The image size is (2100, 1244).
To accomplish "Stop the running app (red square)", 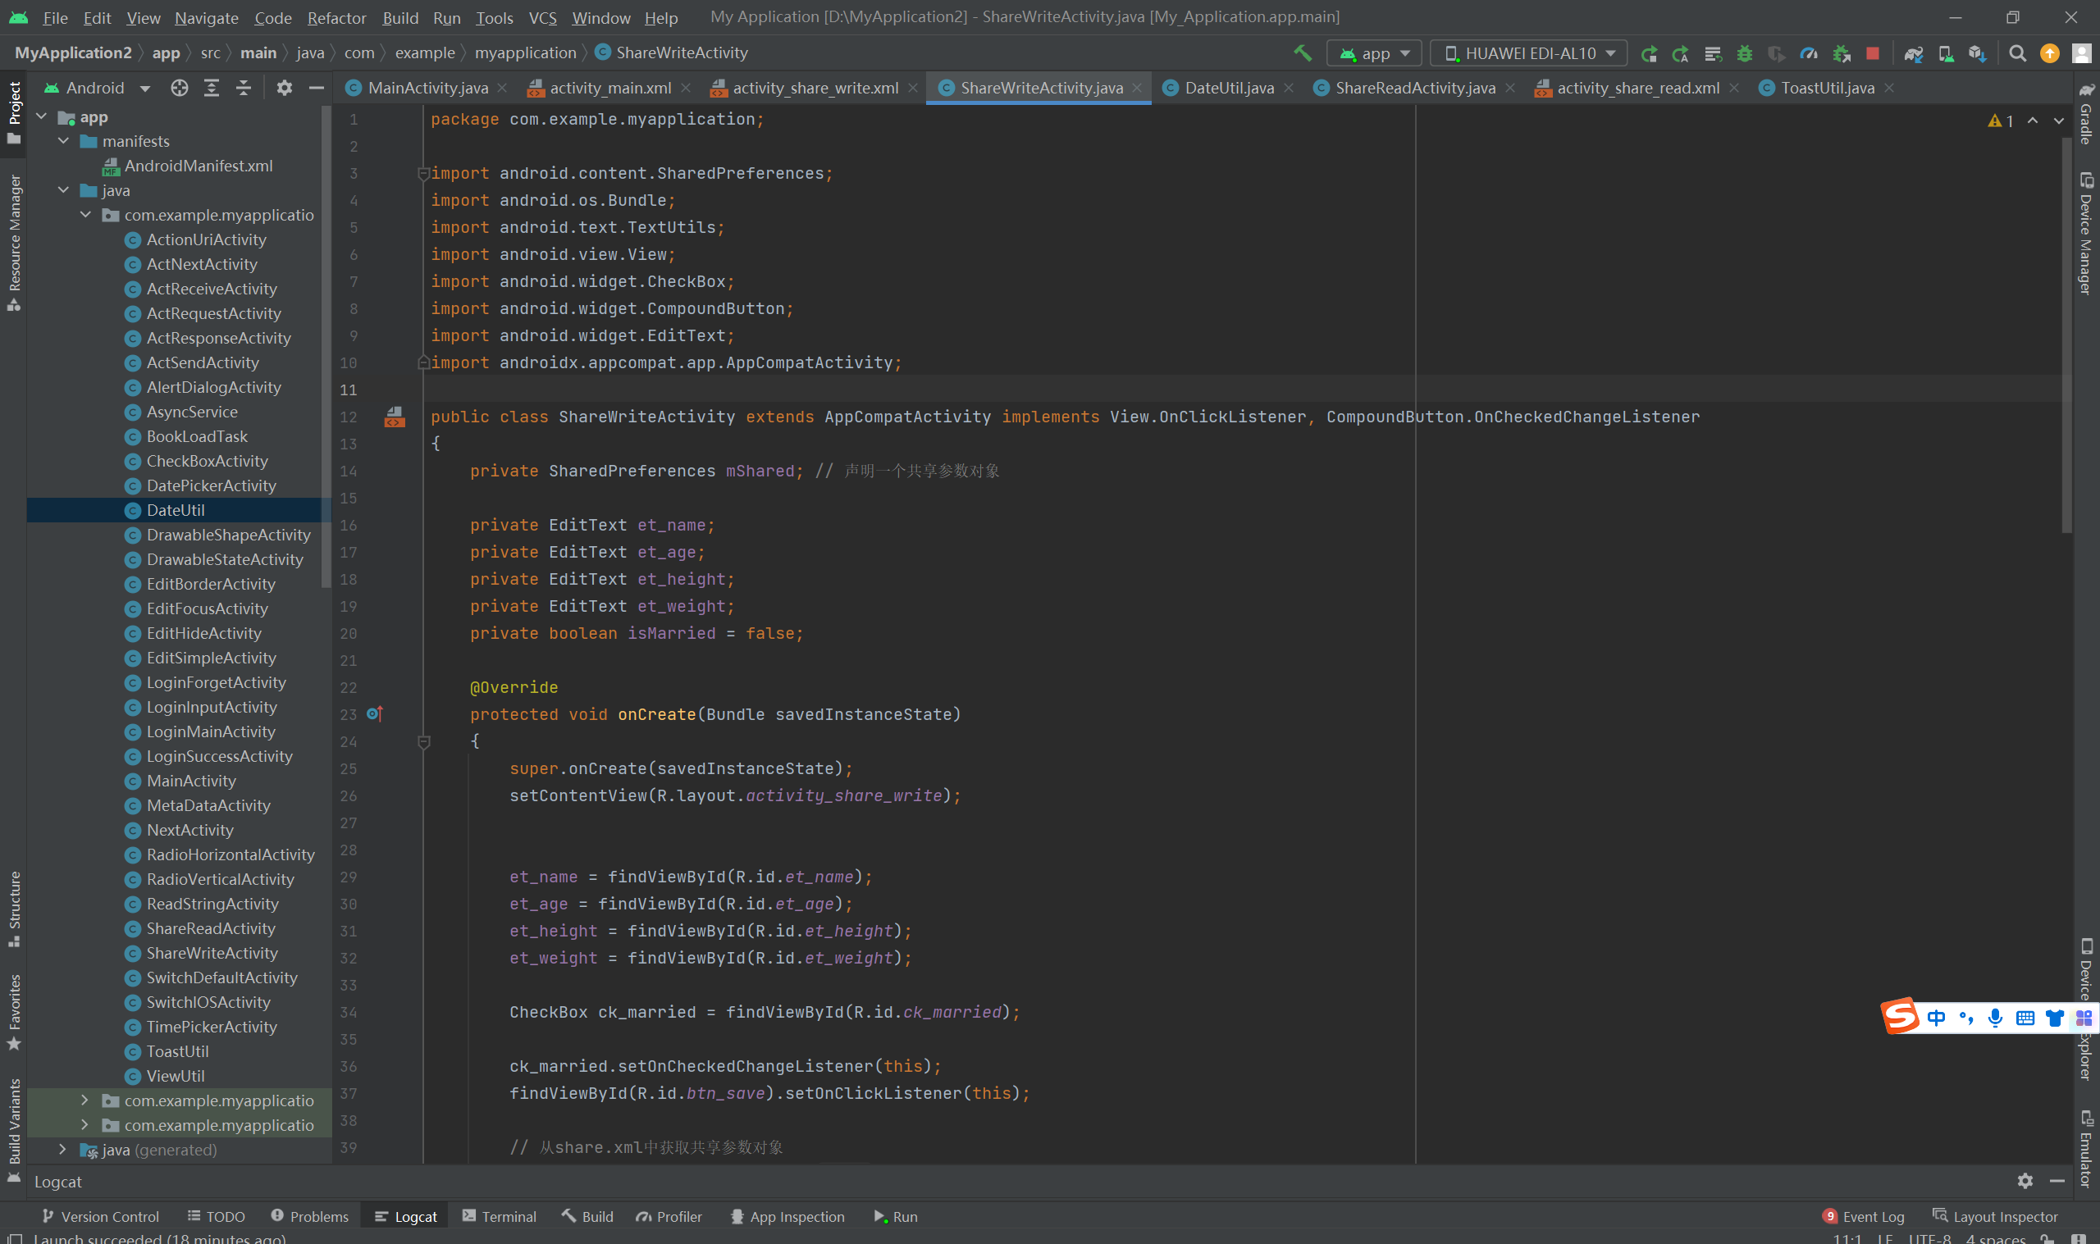I will 1872,52.
